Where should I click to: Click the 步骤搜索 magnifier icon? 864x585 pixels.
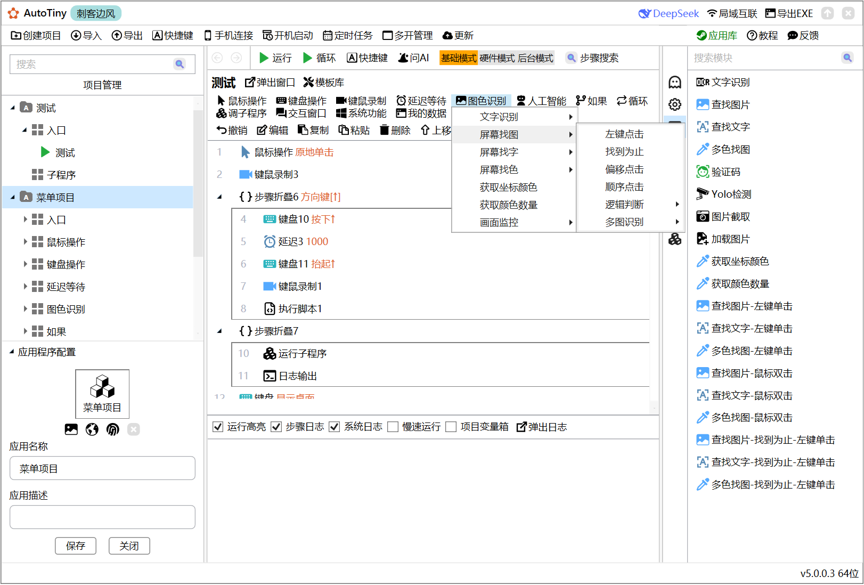coord(571,58)
